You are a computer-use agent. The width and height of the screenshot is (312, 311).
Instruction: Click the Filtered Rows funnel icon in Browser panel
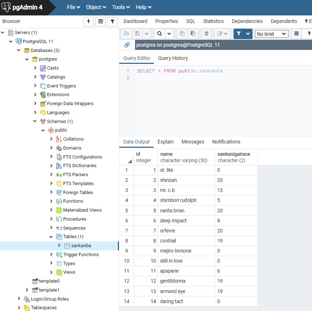tap(112, 22)
